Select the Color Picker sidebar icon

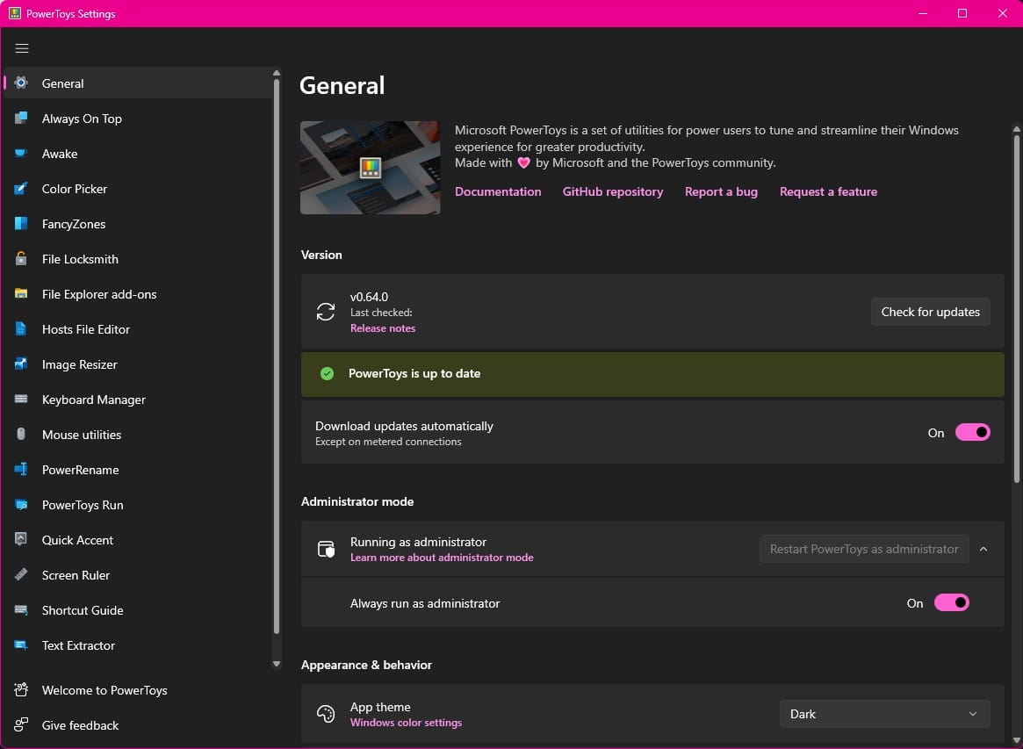[20, 189]
